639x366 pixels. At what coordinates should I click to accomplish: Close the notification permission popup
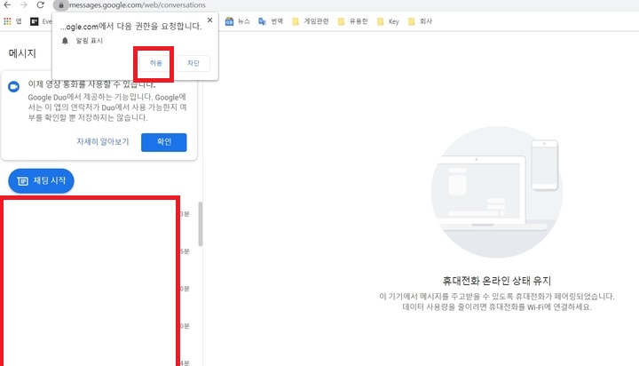tap(209, 20)
